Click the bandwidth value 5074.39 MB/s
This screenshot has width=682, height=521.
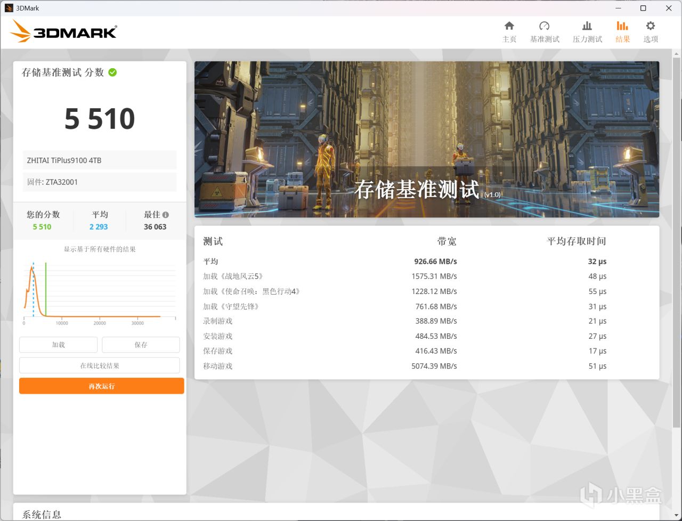434,366
